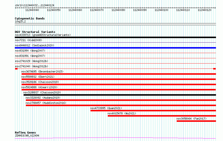Click the nsv4339713 (gnomADStructuralVariants) label

[x=43, y=35]
